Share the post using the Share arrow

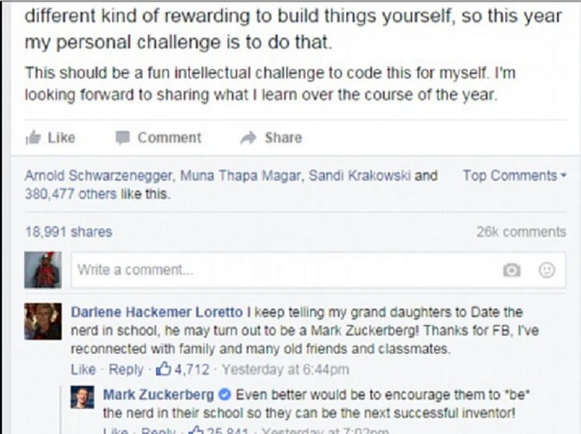coord(271,138)
